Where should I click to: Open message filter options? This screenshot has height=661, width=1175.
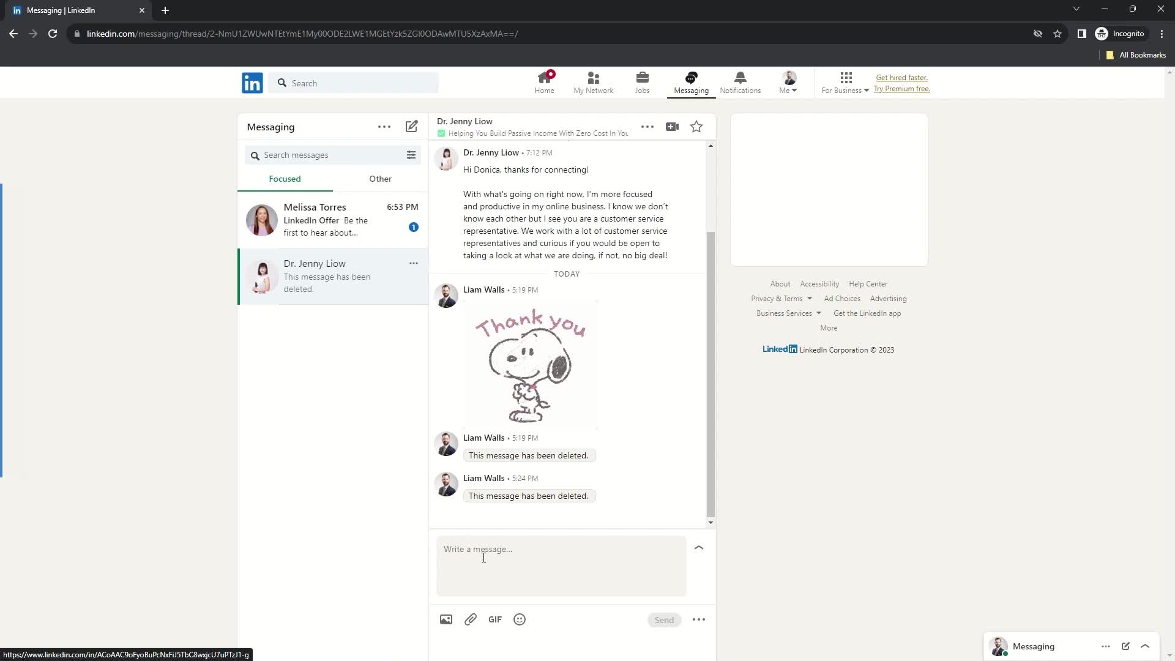(411, 155)
